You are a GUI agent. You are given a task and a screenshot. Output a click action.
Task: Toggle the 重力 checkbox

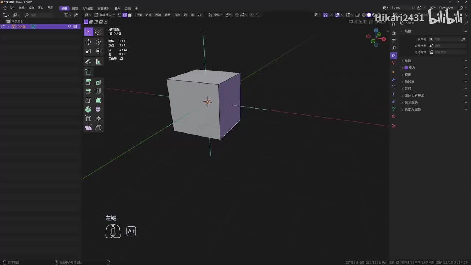tap(406, 68)
